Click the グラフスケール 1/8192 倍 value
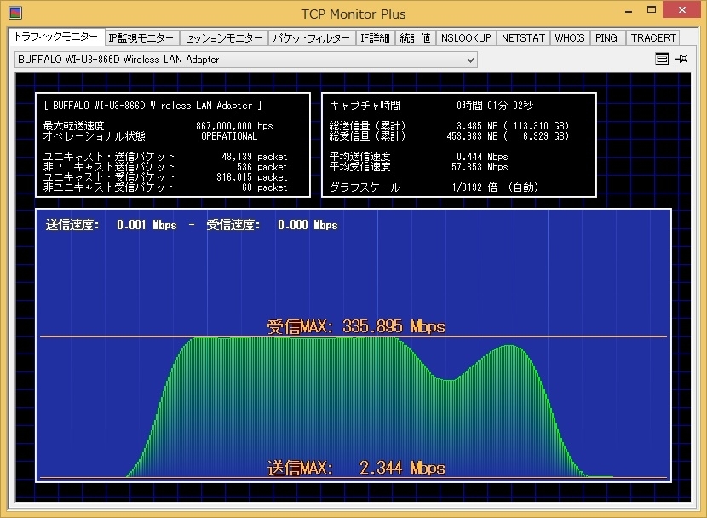The height and width of the screenshot is (518, 707). pyautogui.click(x=495, y=187)
